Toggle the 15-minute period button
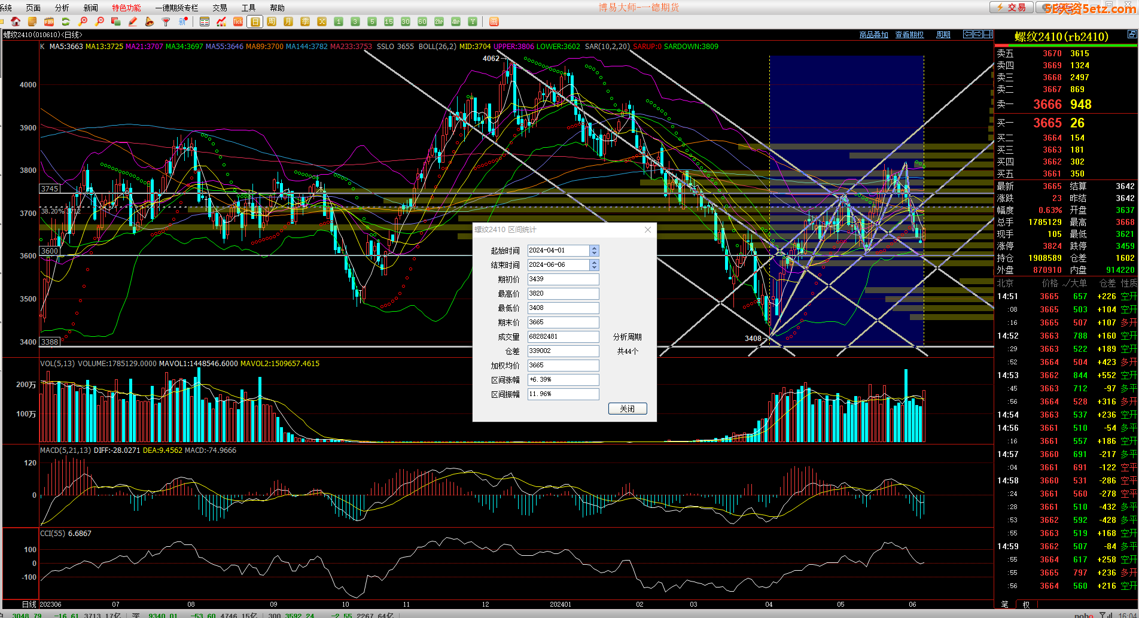The height and width of the screenshot is (618, 1139). 389,22
